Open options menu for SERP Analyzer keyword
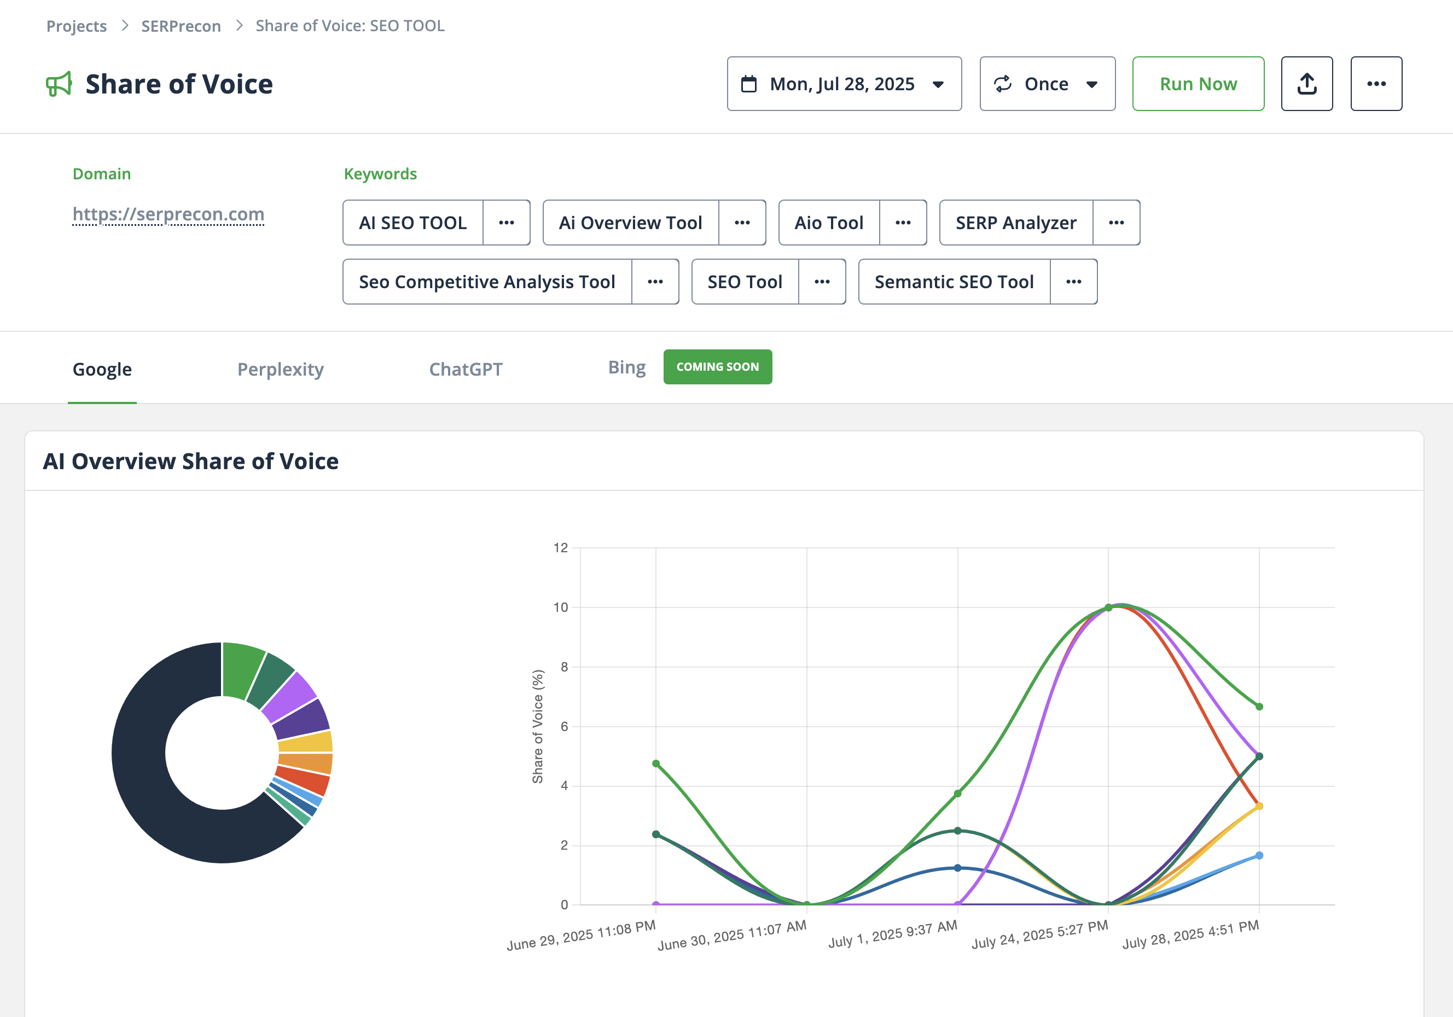This screenshot has height=1017, width=1453. 1117,223
